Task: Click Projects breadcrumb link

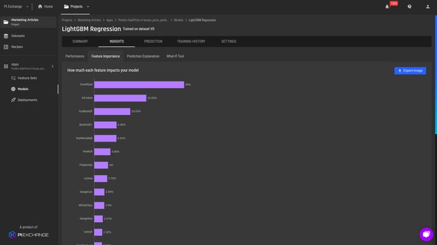Action: pos(67,20)
